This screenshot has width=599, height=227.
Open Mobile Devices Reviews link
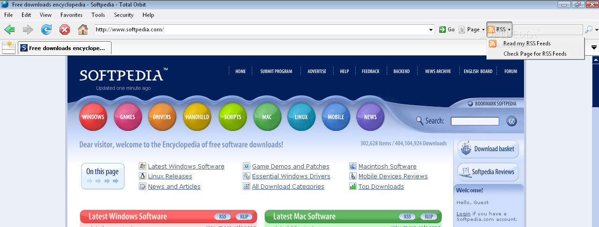[393, 176]
